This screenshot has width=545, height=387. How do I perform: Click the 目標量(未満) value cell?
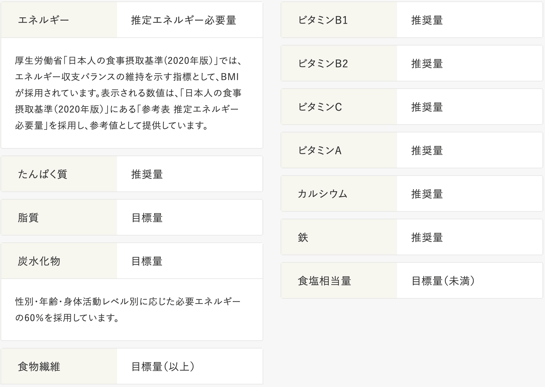443,281
